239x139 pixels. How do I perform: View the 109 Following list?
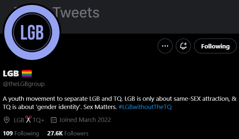coord(21,133)
